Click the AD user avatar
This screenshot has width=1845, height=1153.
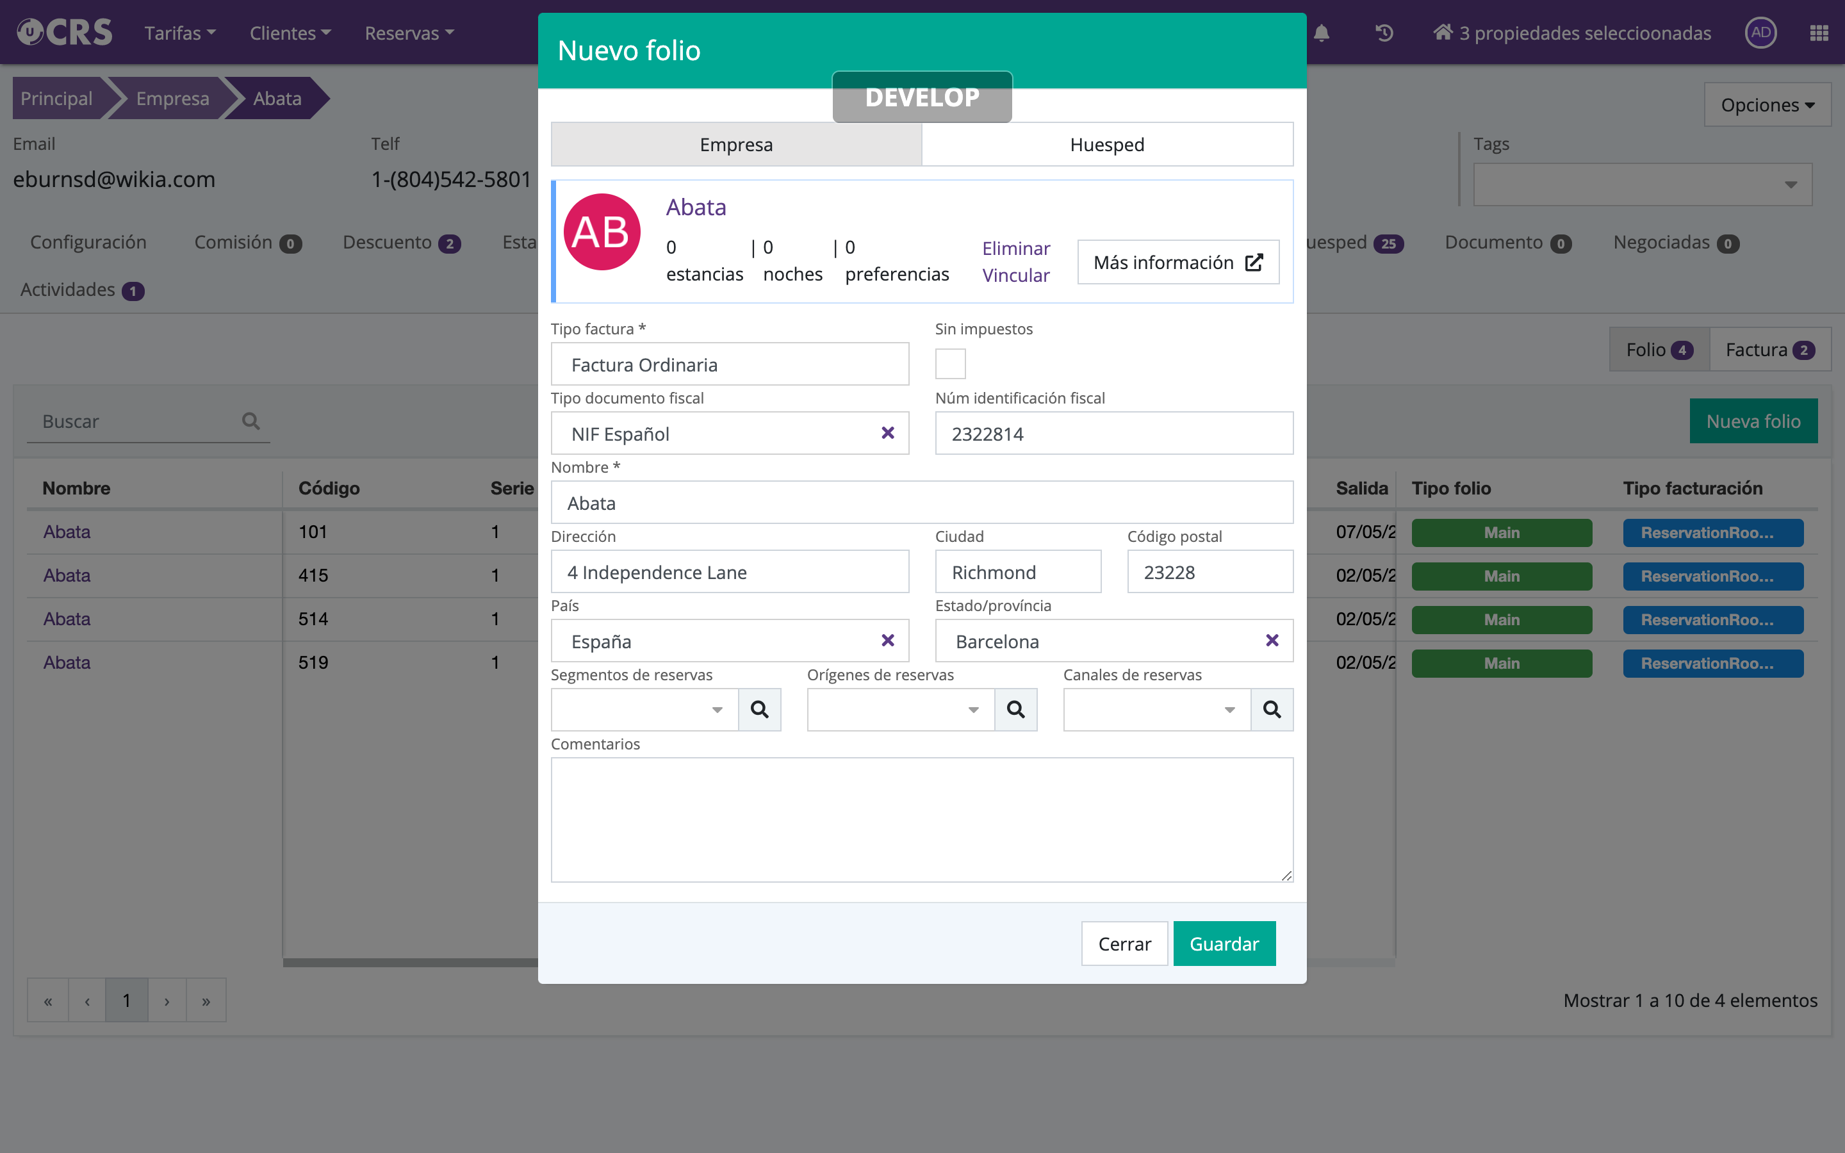(x=1760, y=33)
